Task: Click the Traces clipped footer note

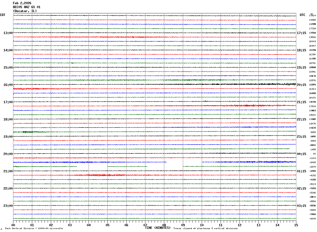Action: tap(205, 229)
